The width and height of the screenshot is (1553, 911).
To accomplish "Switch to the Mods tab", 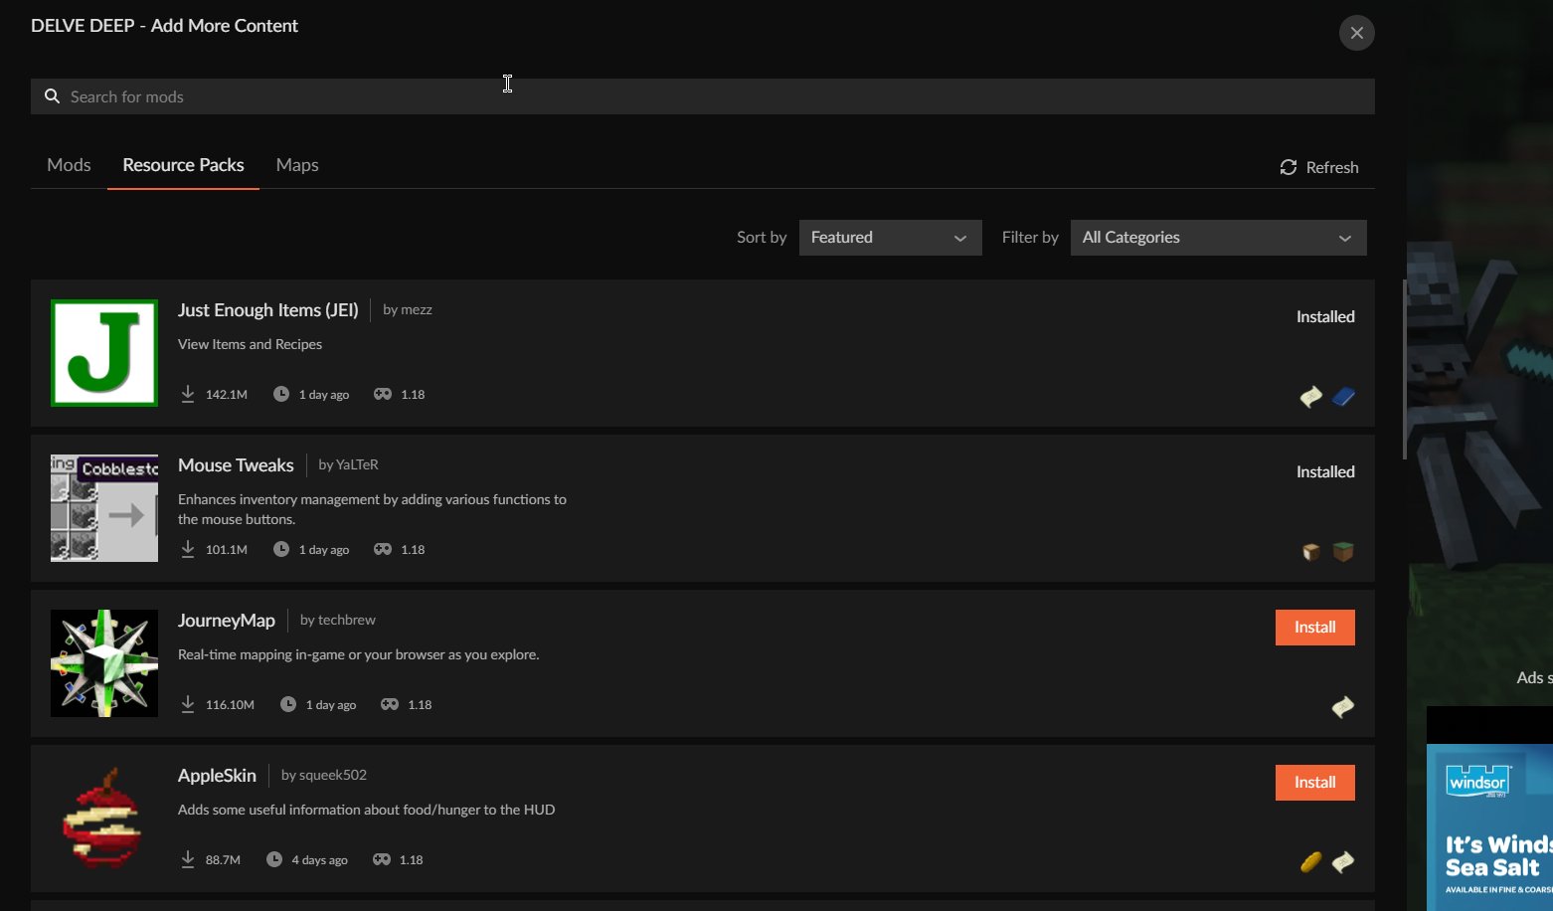I will tap(69, 165).
